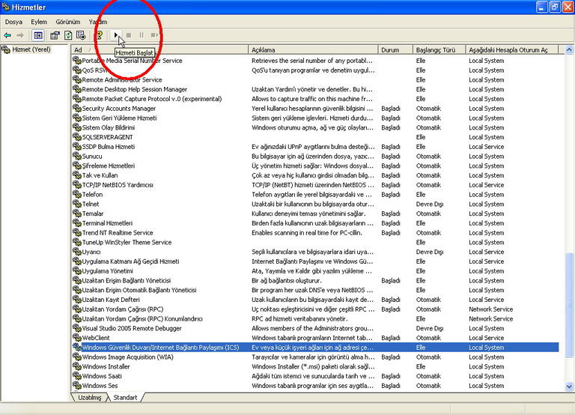
Task: Select the Uzaktan Kayıt Defteri service
Action: pyautogui.click(x=315, y=299)
